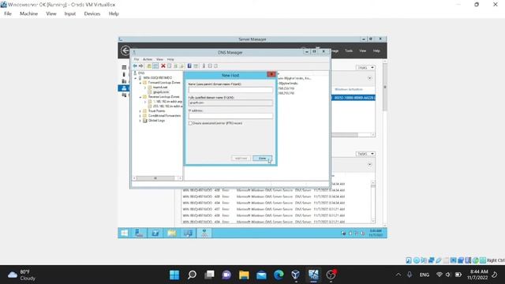Click the blue Help icon in DNS toolbar
This screenshot has width=505, height=284.
(x=189, y=66)
